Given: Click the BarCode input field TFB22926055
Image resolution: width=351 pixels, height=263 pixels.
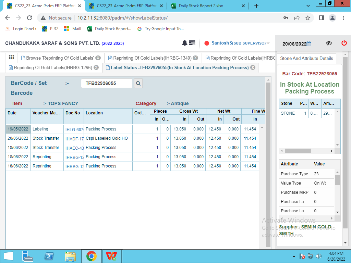Looking at the screenshot, I should point(107,84).
